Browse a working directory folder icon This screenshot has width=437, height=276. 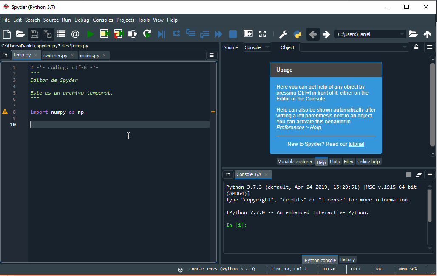[x=413, y=34]
